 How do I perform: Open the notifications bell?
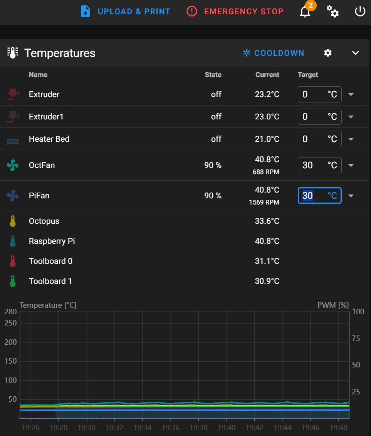(x=305, y=12)
